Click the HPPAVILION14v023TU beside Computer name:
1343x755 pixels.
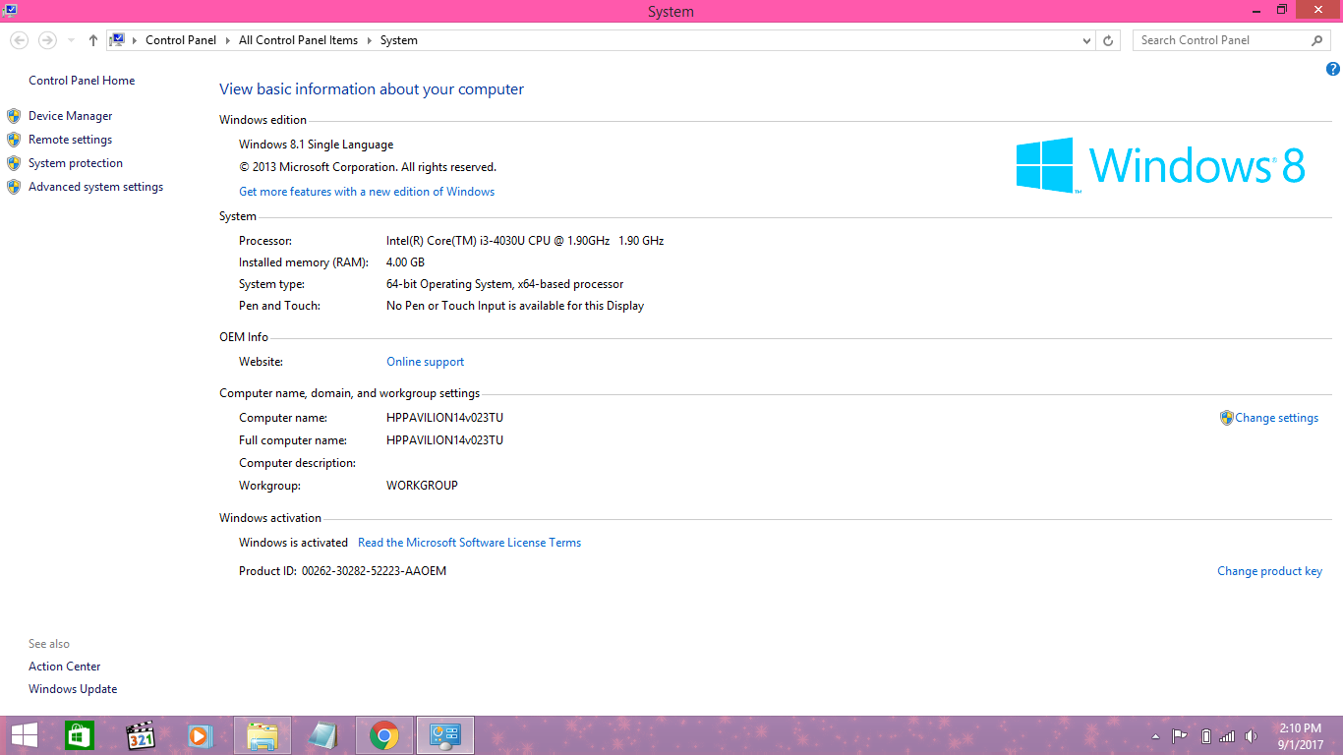445,418
